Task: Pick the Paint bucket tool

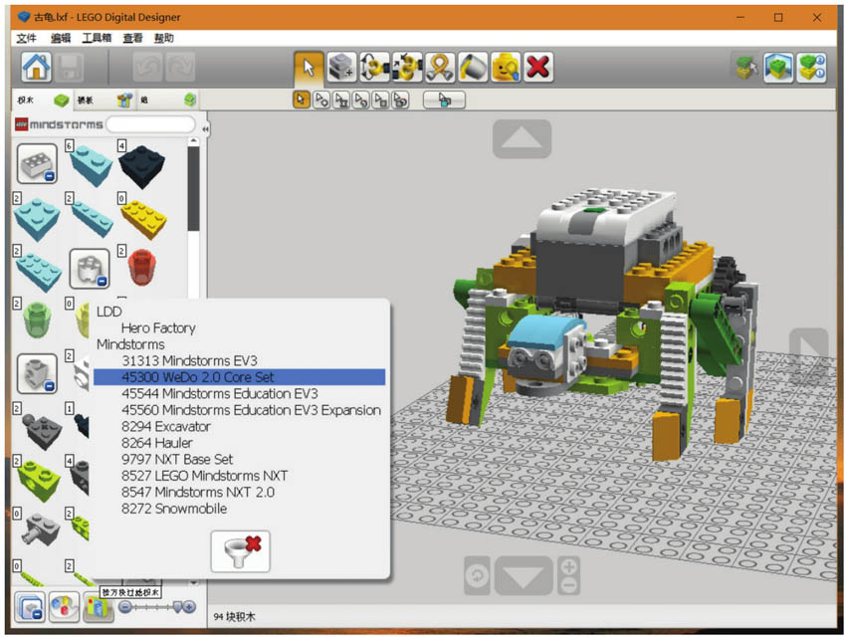Action: click(x=473, y=68)
